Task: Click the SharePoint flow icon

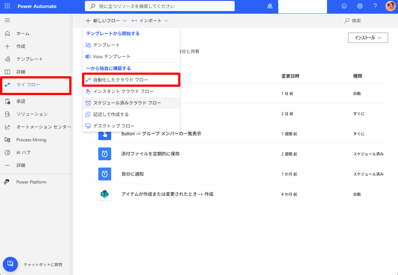Action: 105,194
